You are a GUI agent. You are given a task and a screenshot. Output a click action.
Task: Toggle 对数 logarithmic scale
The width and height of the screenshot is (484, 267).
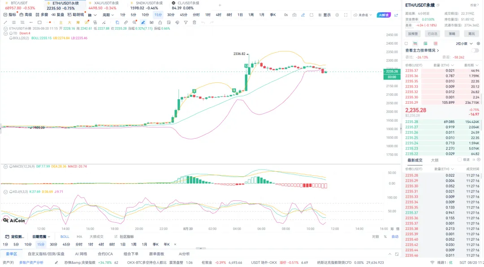[376, 237]
